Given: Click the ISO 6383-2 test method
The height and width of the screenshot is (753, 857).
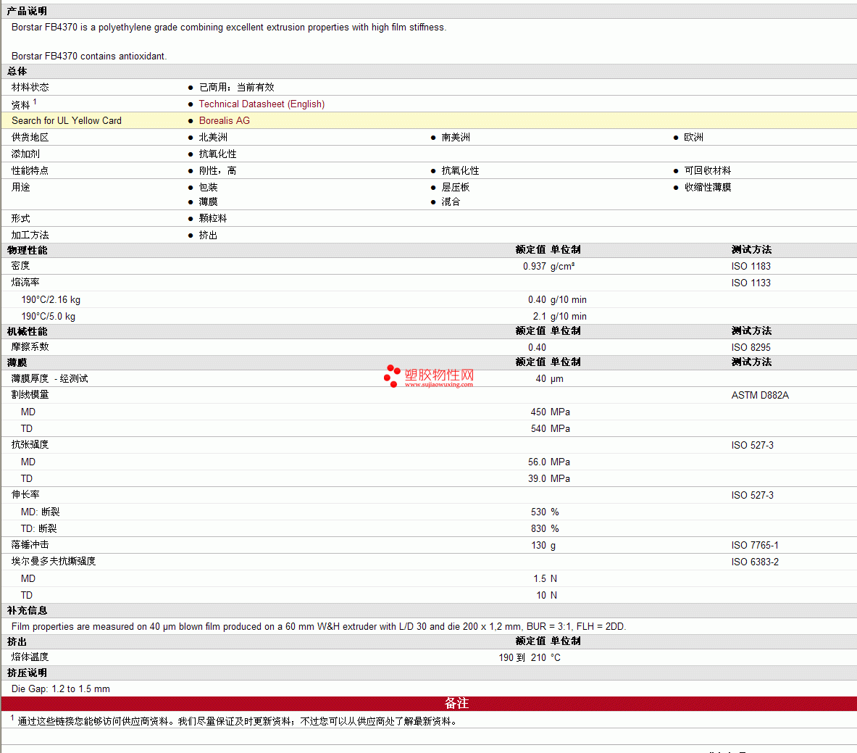Looking at the screenshot, I should [x=755, y=562].
